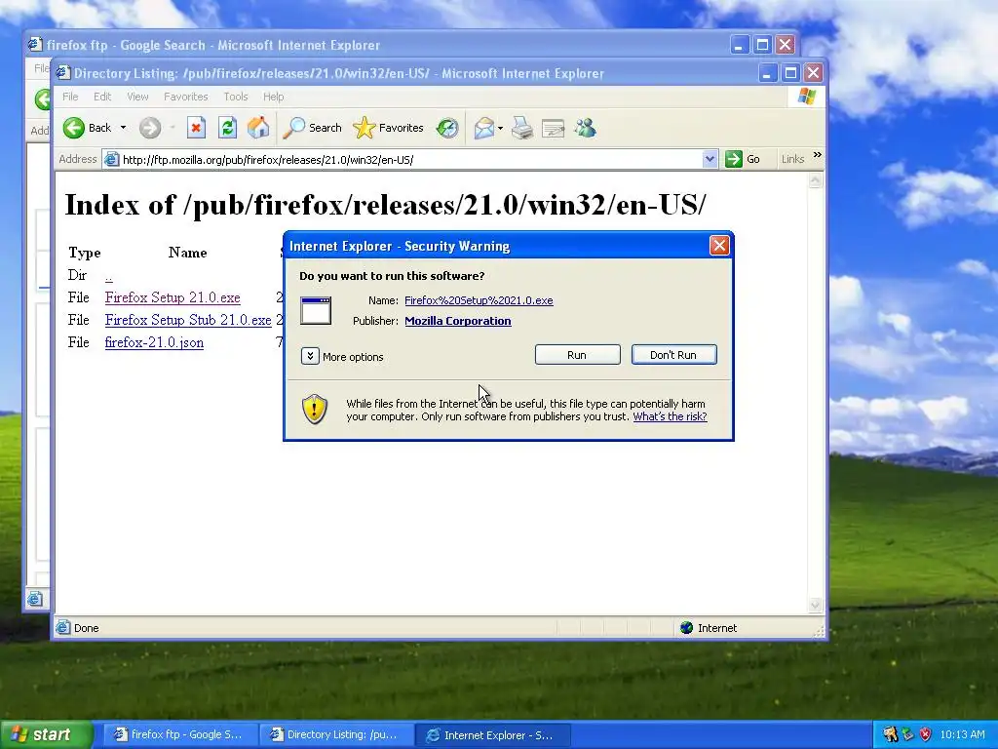Open the firefox-21.0.json link
998x749 pixels.
tap(154, 342)
